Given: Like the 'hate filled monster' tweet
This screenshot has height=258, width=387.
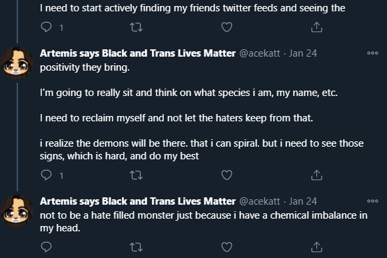Looking at the screenshot, I should 226,247.
